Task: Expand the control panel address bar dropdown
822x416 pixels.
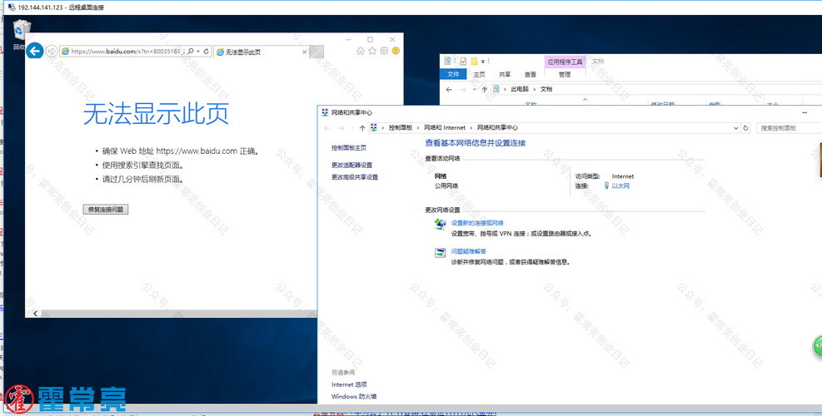Action: (735, 128)
